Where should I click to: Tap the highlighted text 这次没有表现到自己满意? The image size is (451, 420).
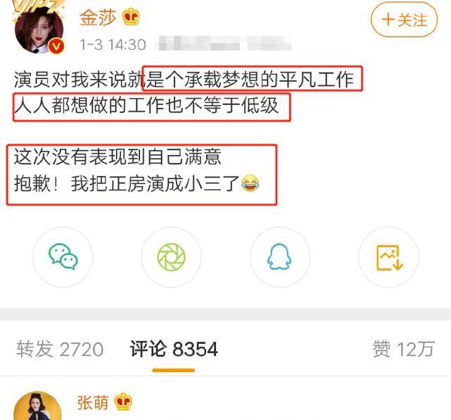[117, 157]
